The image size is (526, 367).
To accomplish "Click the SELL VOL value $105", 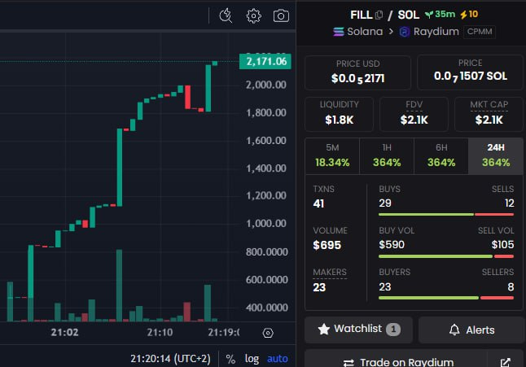I will tap(502, 245).
